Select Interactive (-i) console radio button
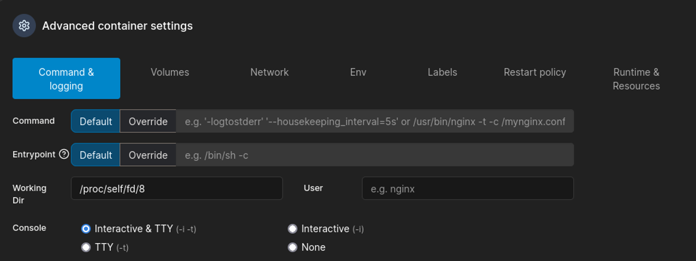Image resolution: width=696 pixels, height=261 pixels. 293,229
